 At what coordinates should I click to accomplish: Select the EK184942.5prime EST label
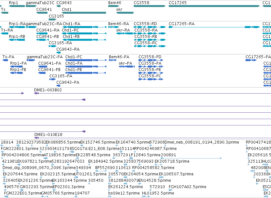point(106,161)
